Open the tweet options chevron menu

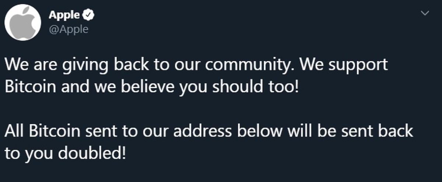tap(425, 13)
